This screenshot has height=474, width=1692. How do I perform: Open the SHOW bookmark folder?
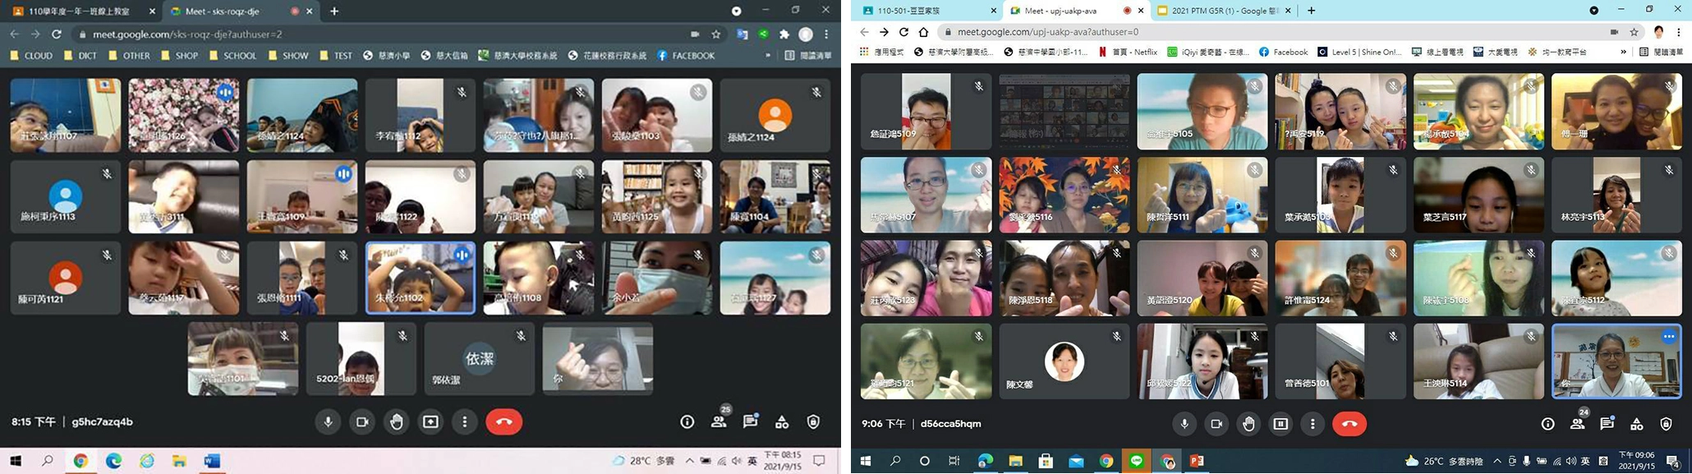(287, 56)
